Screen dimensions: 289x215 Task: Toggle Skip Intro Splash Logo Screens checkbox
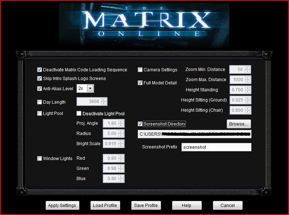tap(39, 79)
